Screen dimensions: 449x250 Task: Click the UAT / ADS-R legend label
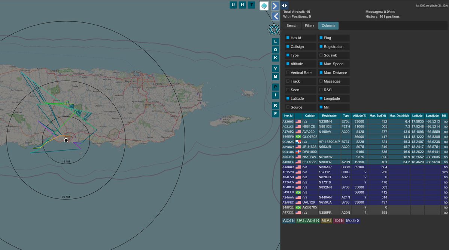tap(308, 220)
